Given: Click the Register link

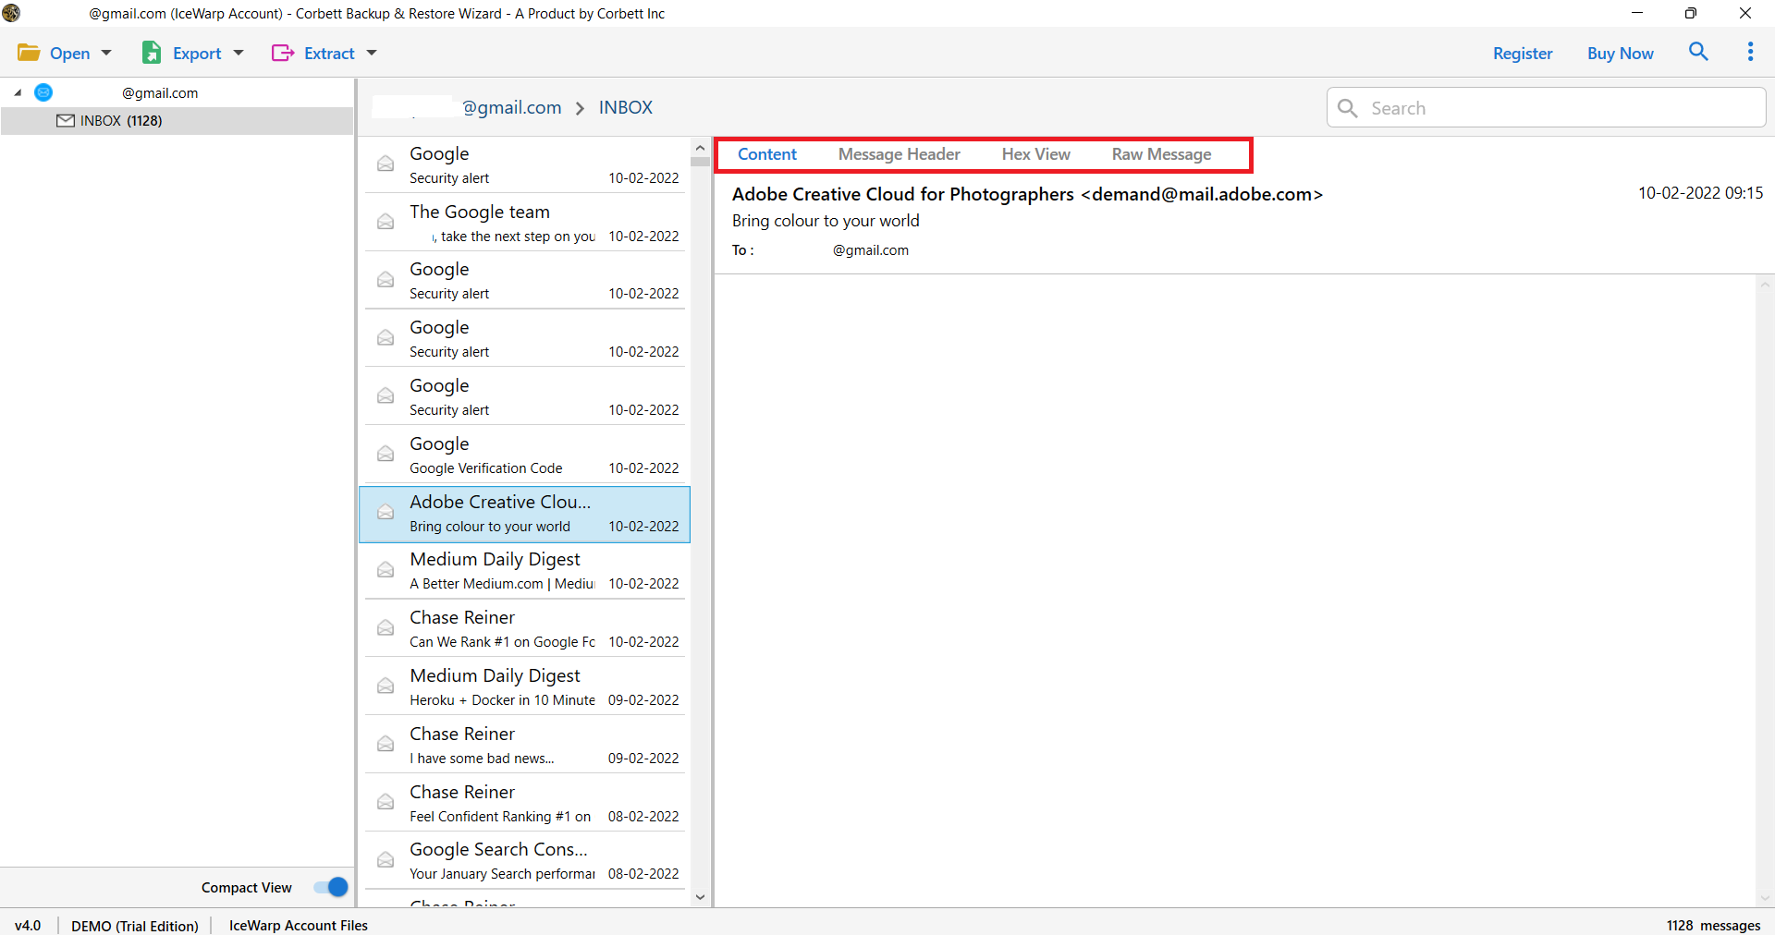Looking at the screenshot, I should coord(1523,54).
